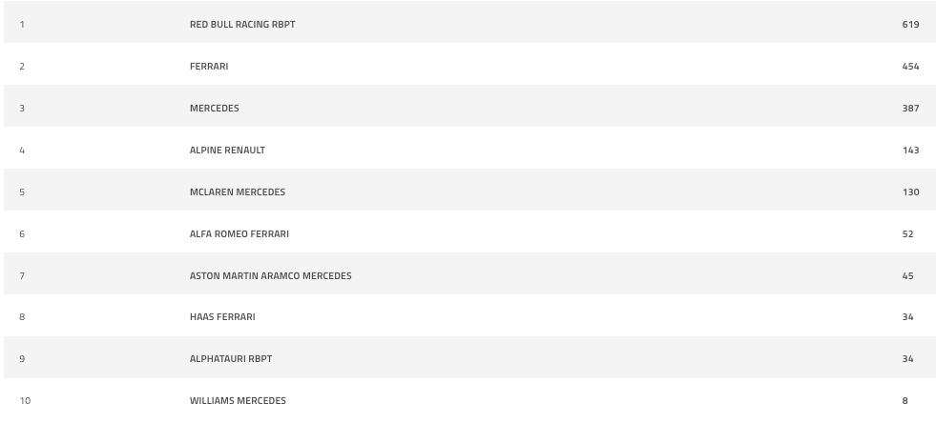The height and width of the screenshot is (423, 936).
Task: Click the 387 points for Mercedes
Action: 911,108
